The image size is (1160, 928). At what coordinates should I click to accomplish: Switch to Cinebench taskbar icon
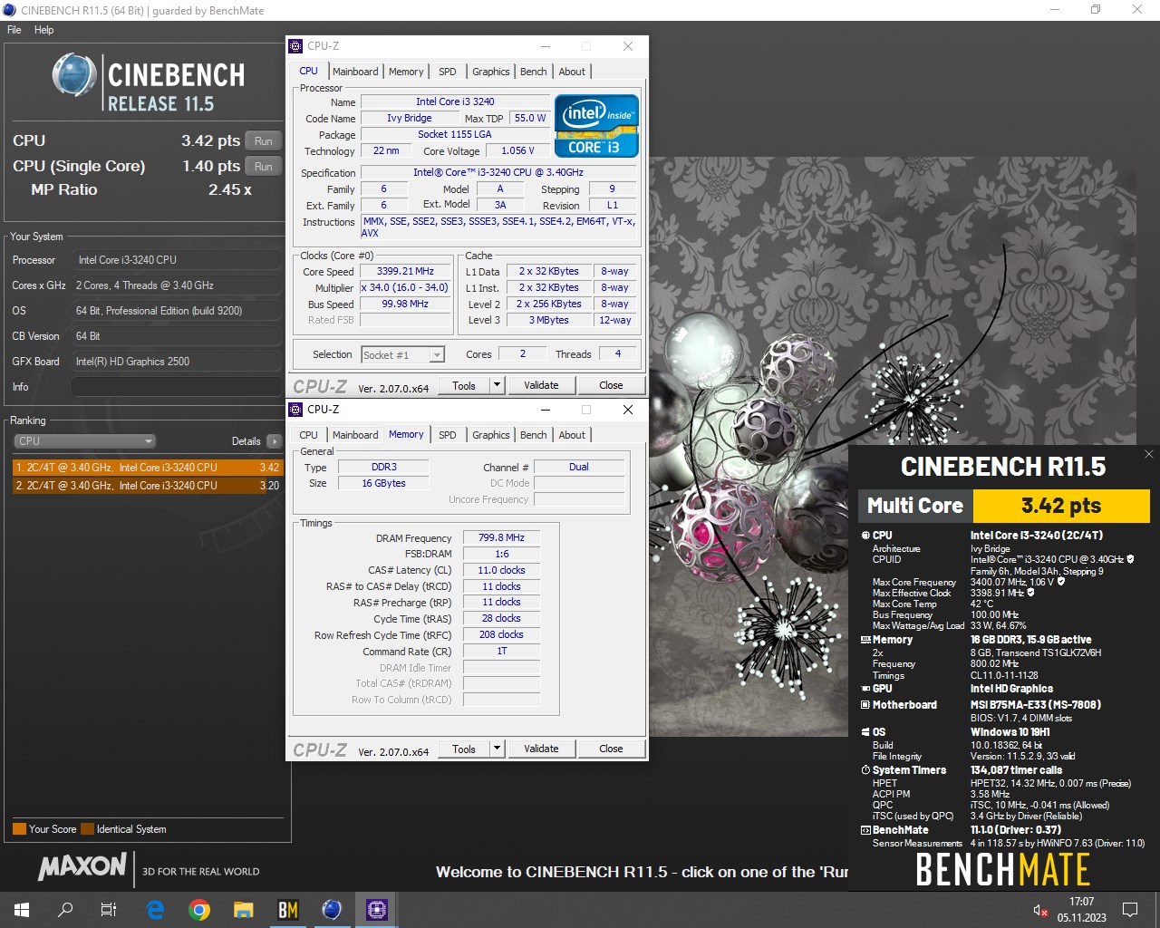tap(332, 910)
